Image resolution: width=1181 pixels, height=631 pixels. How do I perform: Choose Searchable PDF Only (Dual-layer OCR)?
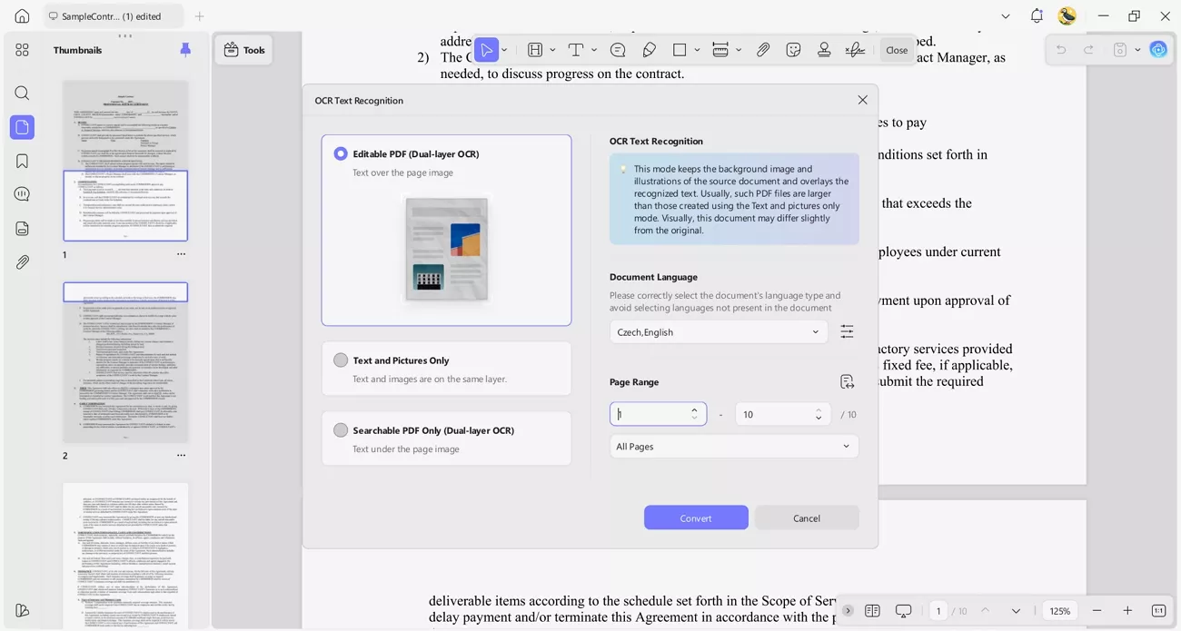pyautogui.click(x=341, y=430)
